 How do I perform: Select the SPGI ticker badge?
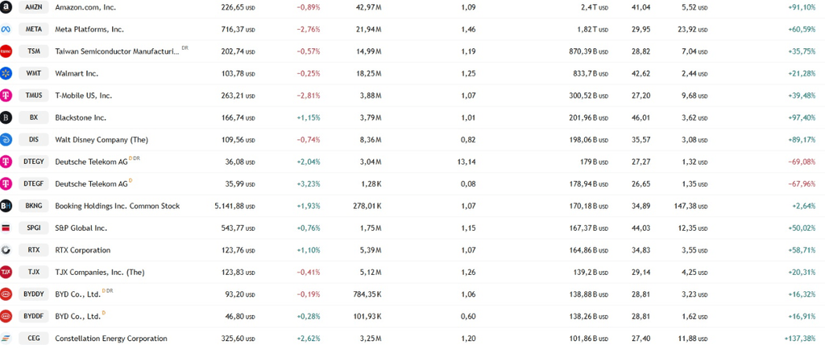pyautogui.click(x=34, y=228)
